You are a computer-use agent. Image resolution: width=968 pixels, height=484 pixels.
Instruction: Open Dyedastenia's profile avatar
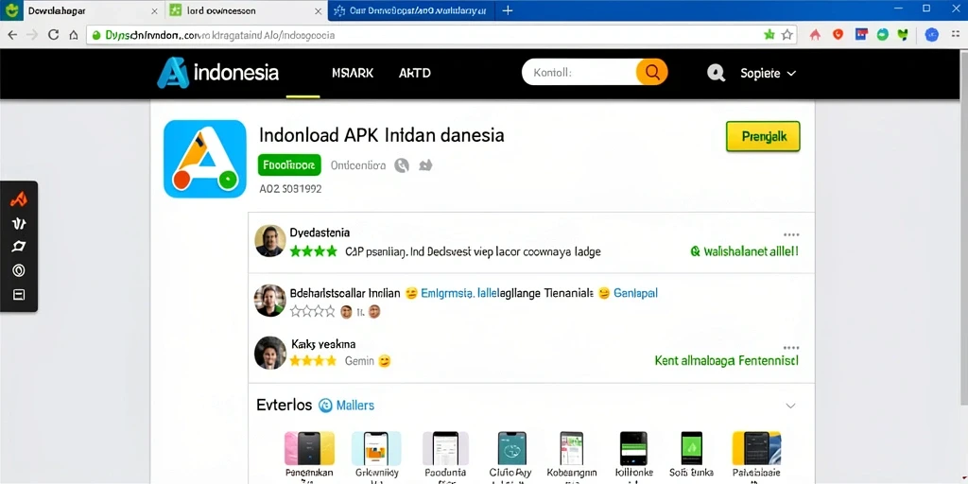[x=269, y=241]
